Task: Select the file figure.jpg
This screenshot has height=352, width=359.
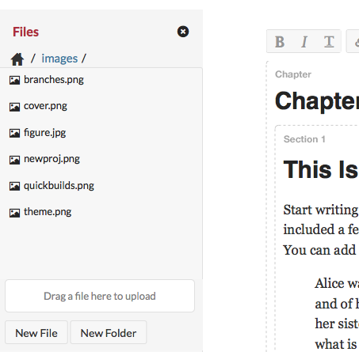Action: [x=44, y=133]
